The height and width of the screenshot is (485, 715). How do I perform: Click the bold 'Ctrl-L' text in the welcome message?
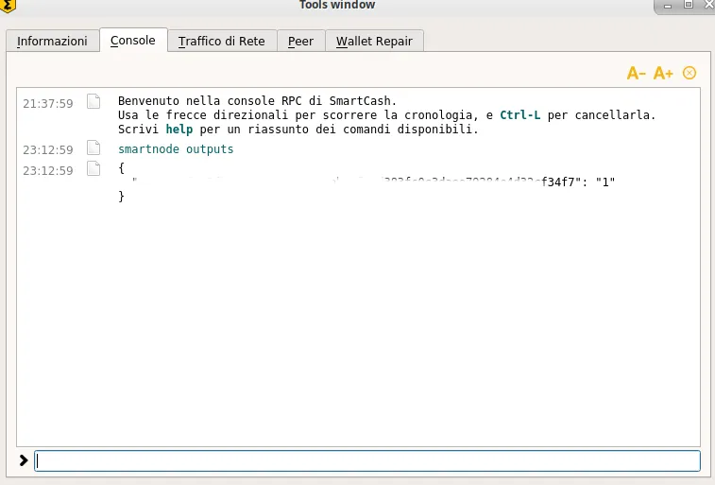point(520,115)
